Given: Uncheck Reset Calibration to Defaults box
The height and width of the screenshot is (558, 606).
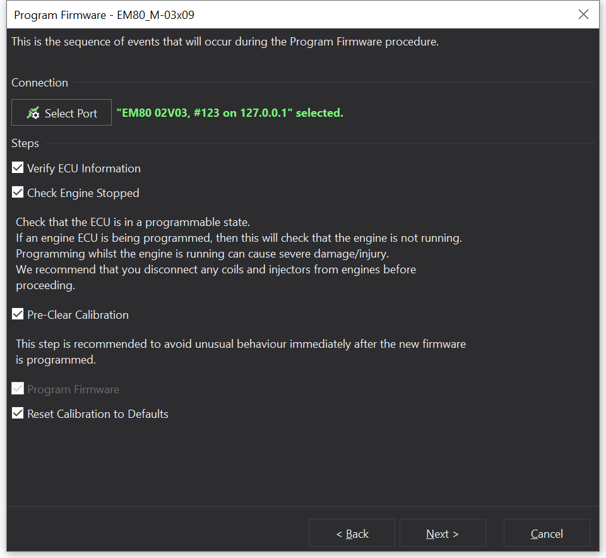Looking at the screenshot, I should pyautogui.click(x=18, y=414).
